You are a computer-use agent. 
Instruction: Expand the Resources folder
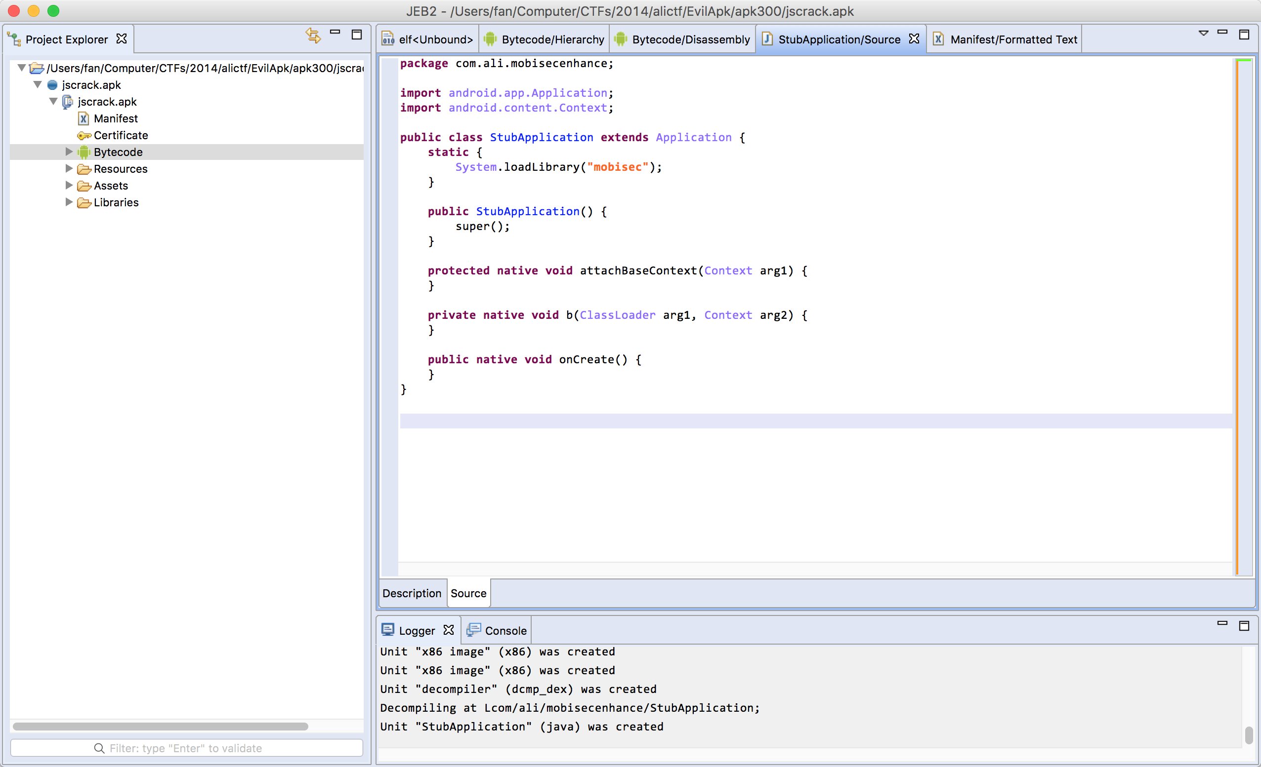tap(69, 168)
